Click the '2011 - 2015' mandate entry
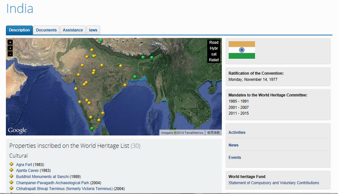 (239, 113)
